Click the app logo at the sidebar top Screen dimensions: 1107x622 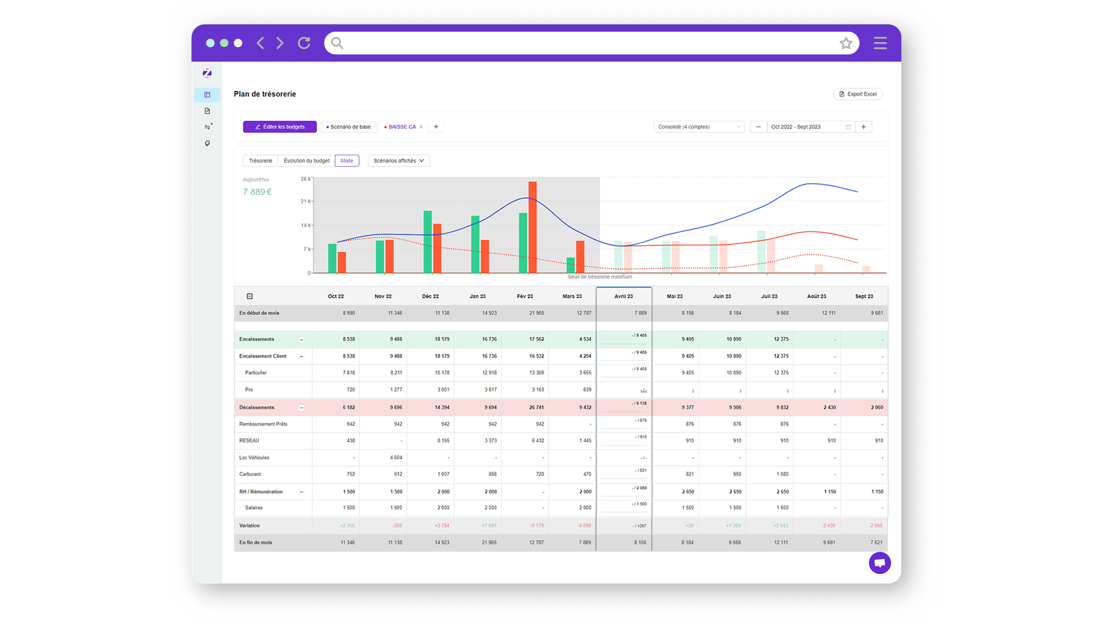tap(208, 73)
